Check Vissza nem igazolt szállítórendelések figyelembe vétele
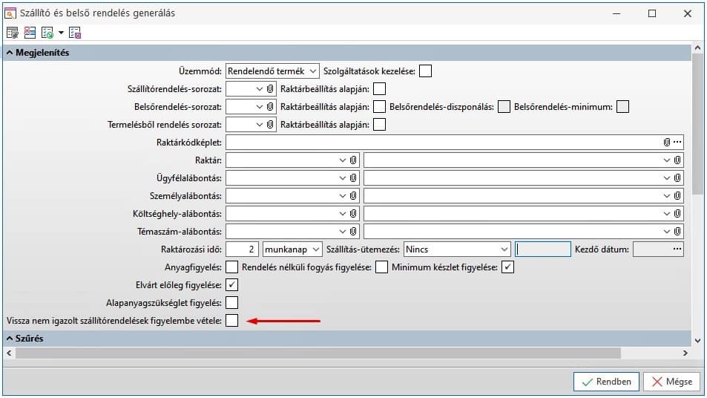This screenshot has height=398, width=707. (231, 320)
